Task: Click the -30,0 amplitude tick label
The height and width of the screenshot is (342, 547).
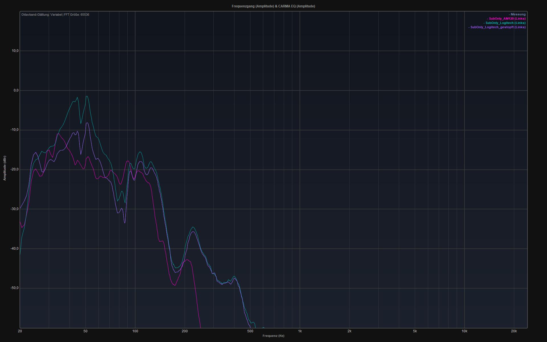Action: point(15,209)
